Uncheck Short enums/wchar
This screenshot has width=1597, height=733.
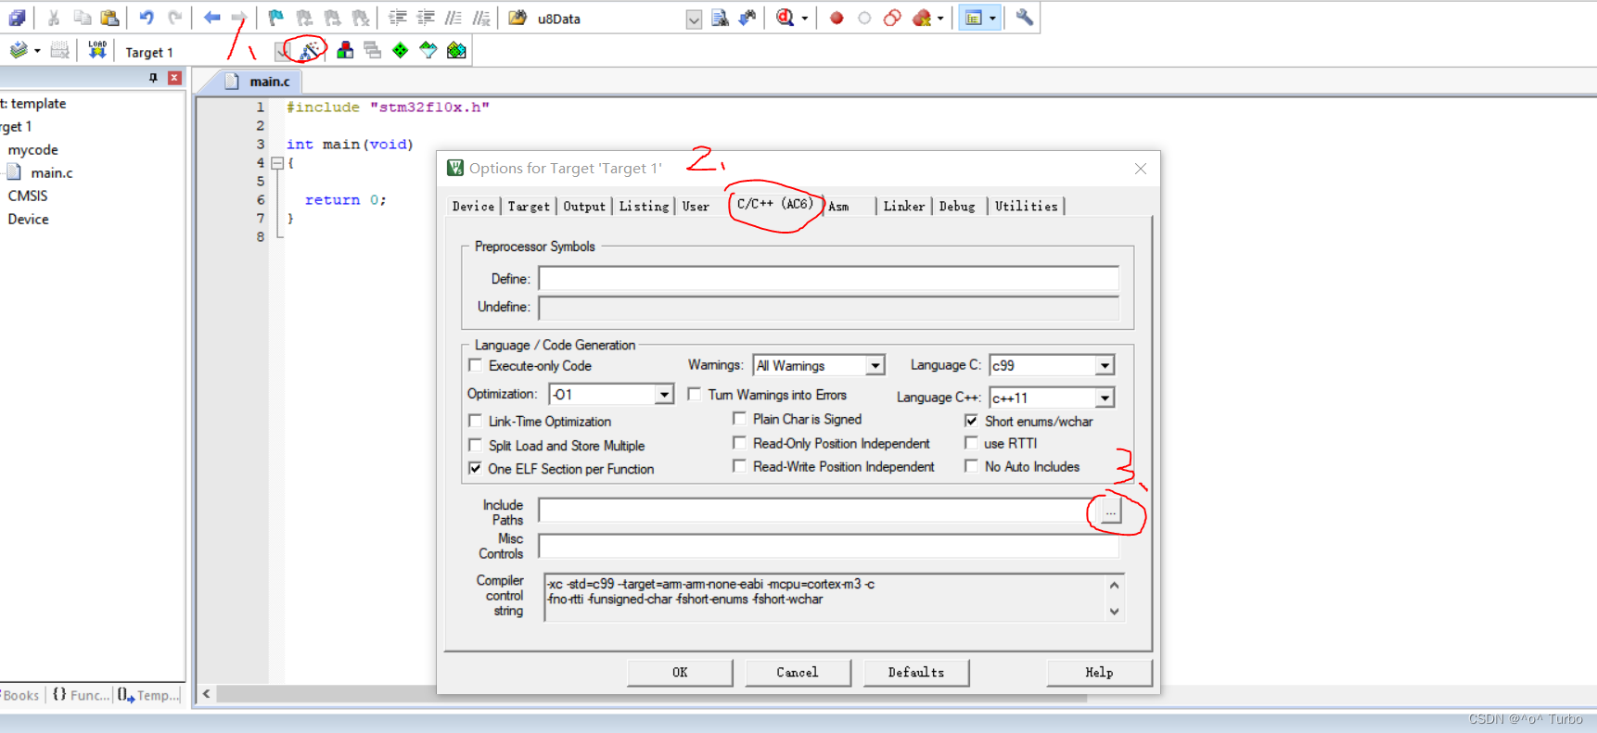click(x=971, y=421)
